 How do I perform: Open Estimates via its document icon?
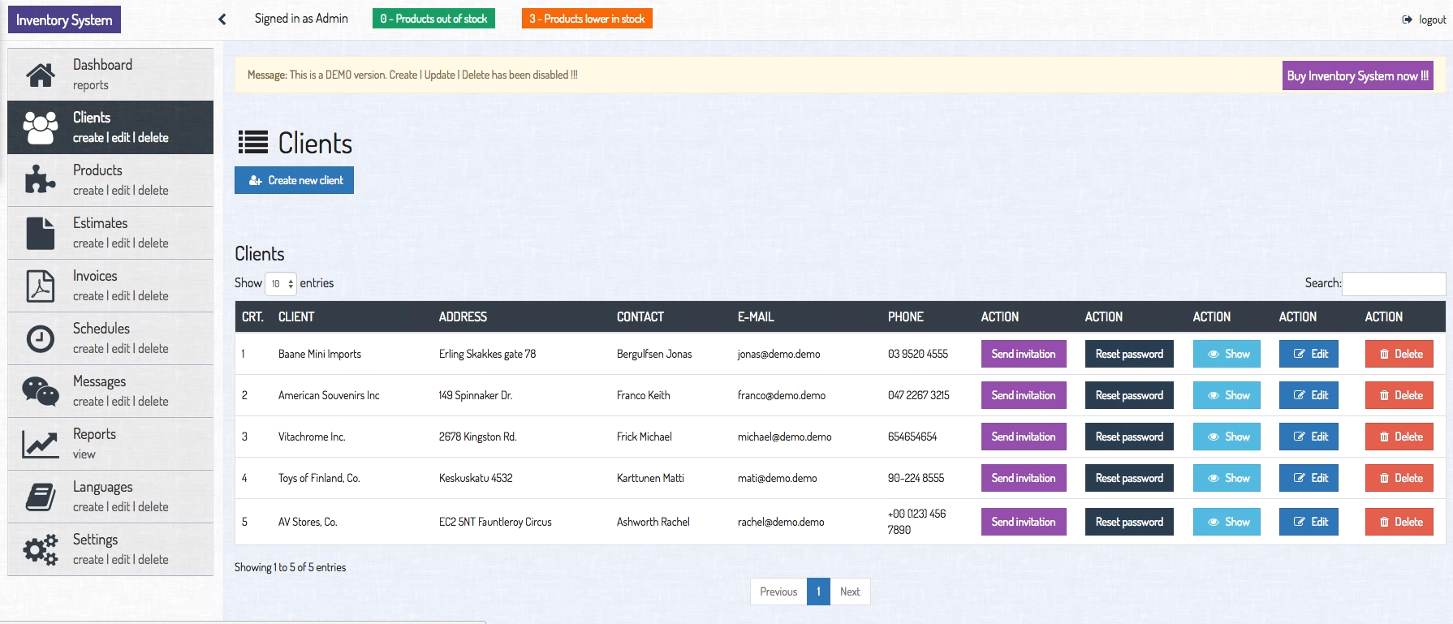[x=41, y=233]
